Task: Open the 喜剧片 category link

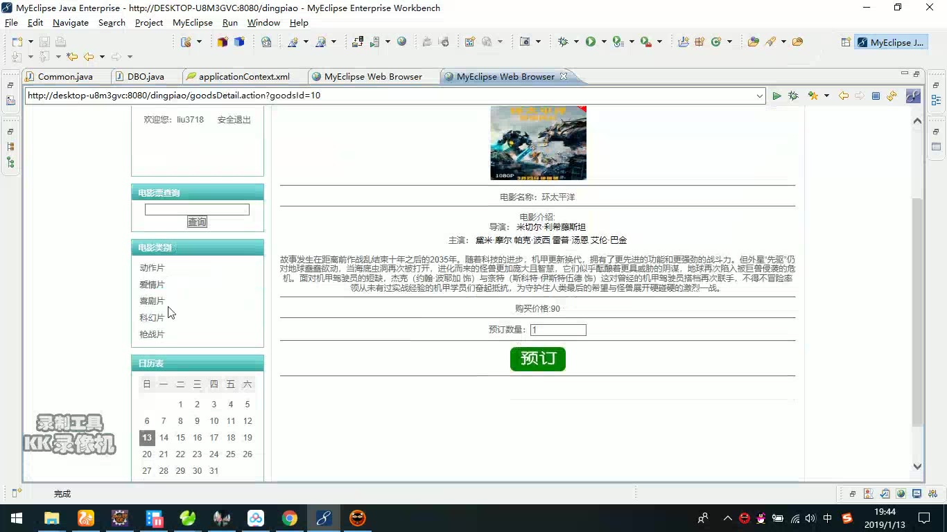Action: [152, 301]
